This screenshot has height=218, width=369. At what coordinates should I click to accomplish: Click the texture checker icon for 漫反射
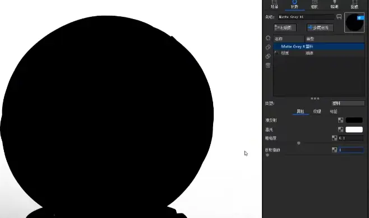pyautogui.click(x=340, y=120)
